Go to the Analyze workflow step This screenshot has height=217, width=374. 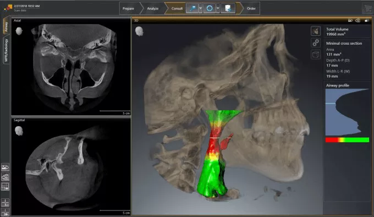click(x=153, y=8)
